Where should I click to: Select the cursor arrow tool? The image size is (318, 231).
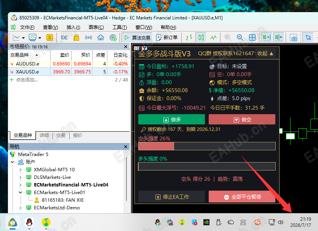(308, 38)
